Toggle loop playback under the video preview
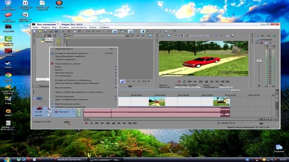This screenshot has height=162, width=289. 184,81
